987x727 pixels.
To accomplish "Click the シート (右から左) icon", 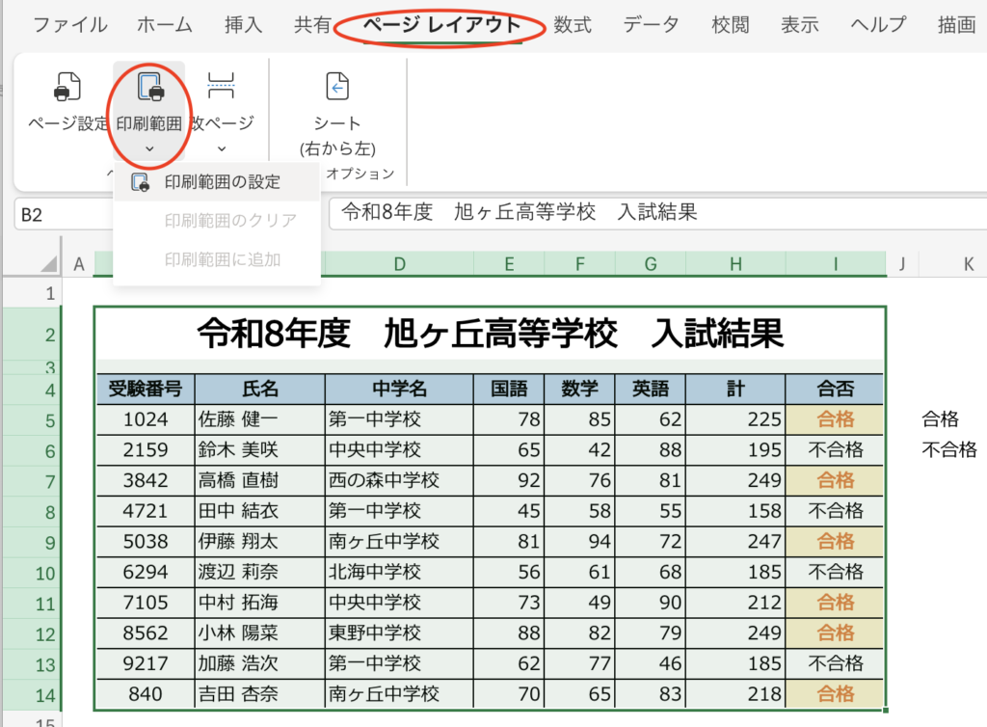I will tap(337, 87).
